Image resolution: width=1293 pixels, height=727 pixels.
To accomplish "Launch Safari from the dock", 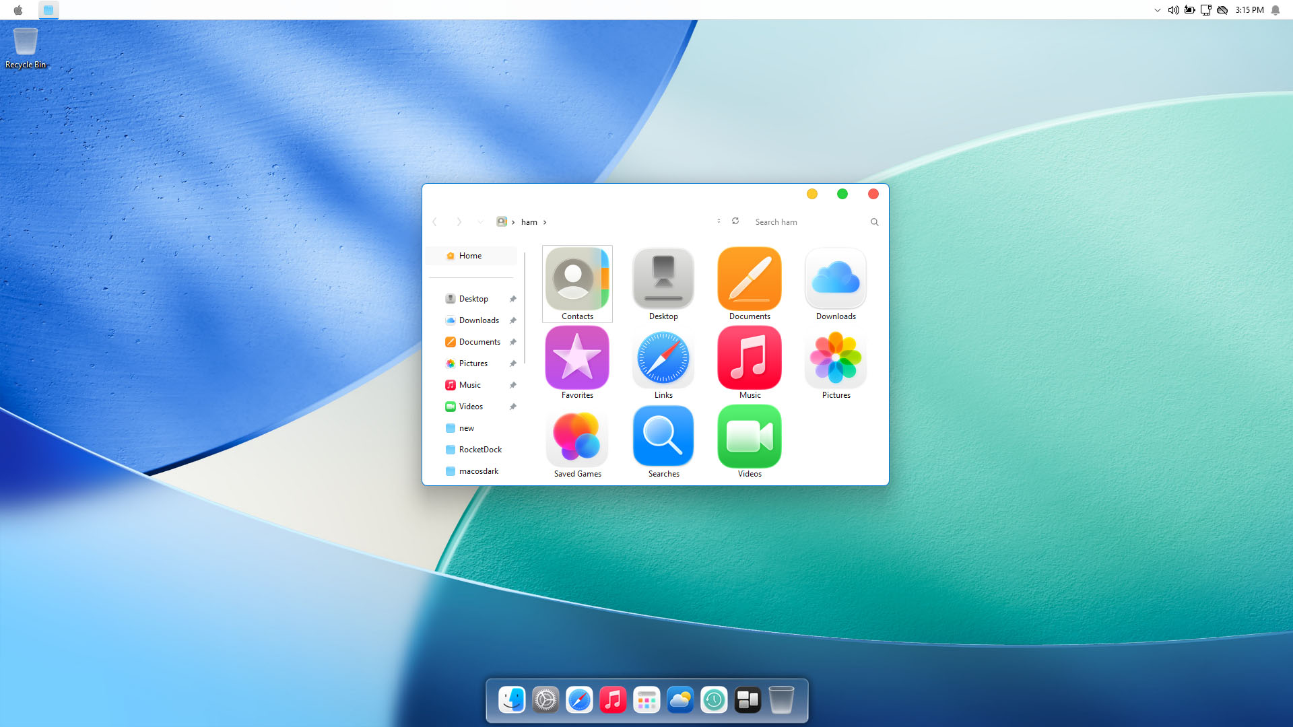I will click(579, 700).
